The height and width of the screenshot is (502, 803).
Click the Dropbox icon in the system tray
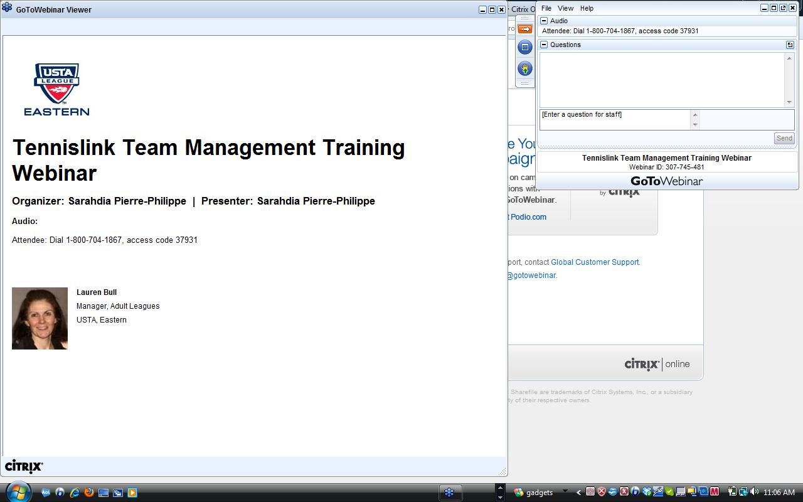(x=646, y=492)
